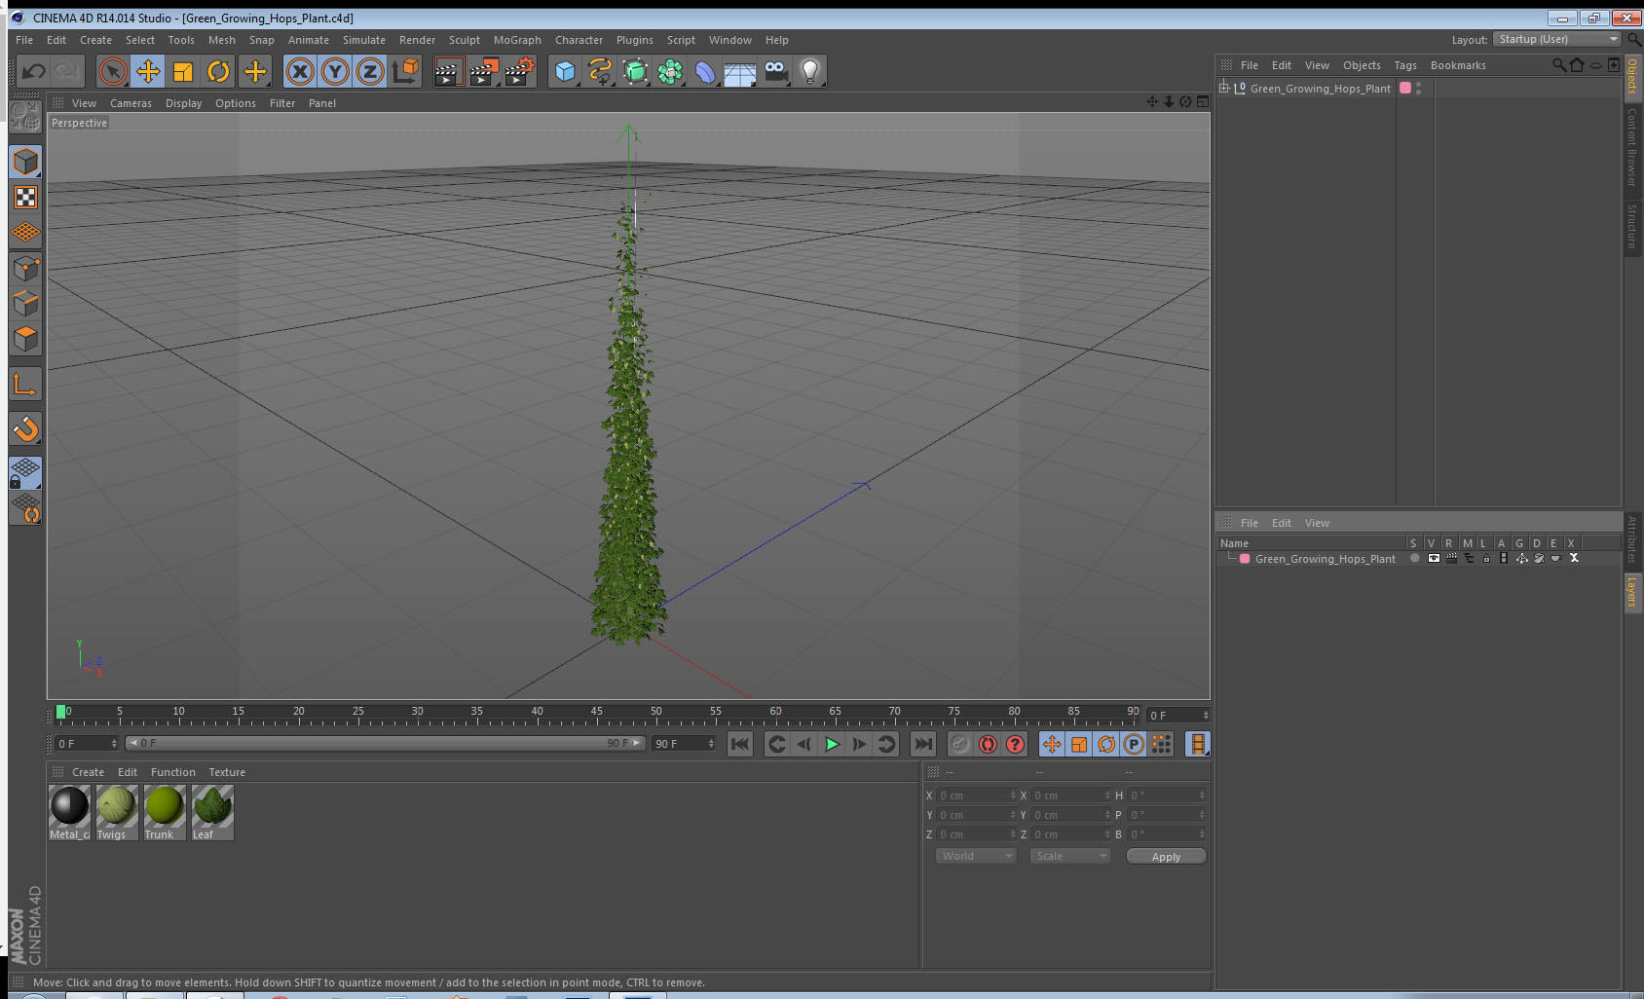Activate the Scale tool in toolbar
Screen dimensions: 1644x999
(x=183, y=71)
